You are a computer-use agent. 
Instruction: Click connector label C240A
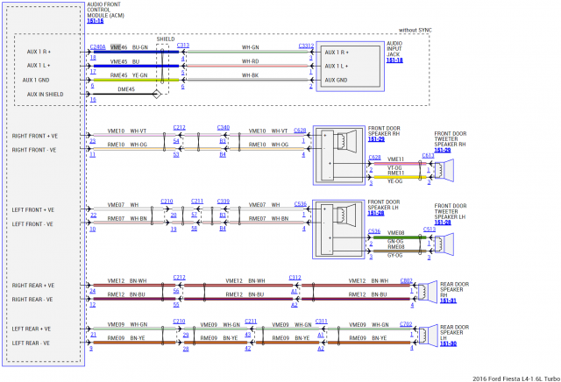coord(97,46)
